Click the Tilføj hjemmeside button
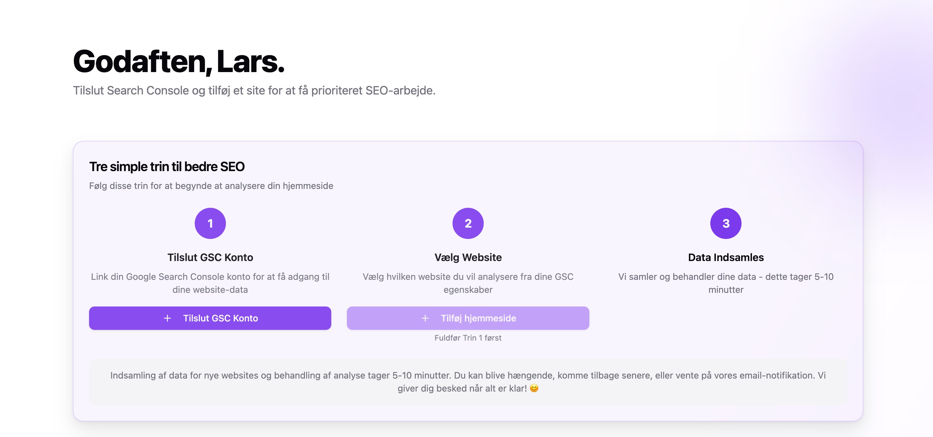Image resolution: width=933 pixels, height=437 pixels. (468, 318)
